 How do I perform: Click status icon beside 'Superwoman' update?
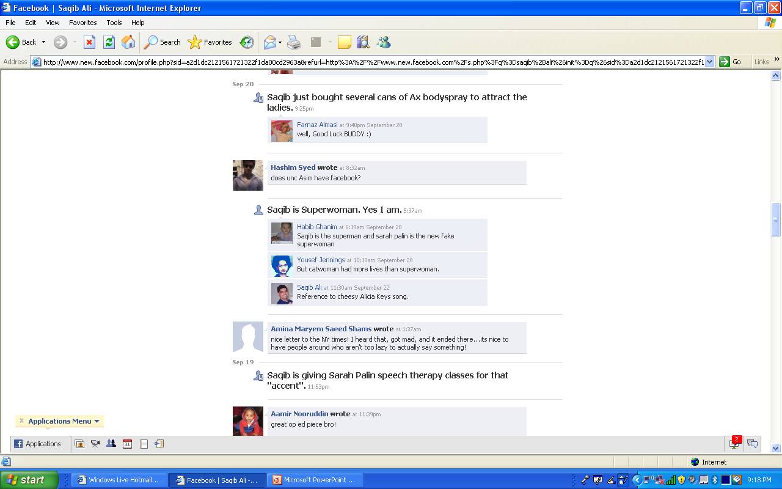point(258,210)
